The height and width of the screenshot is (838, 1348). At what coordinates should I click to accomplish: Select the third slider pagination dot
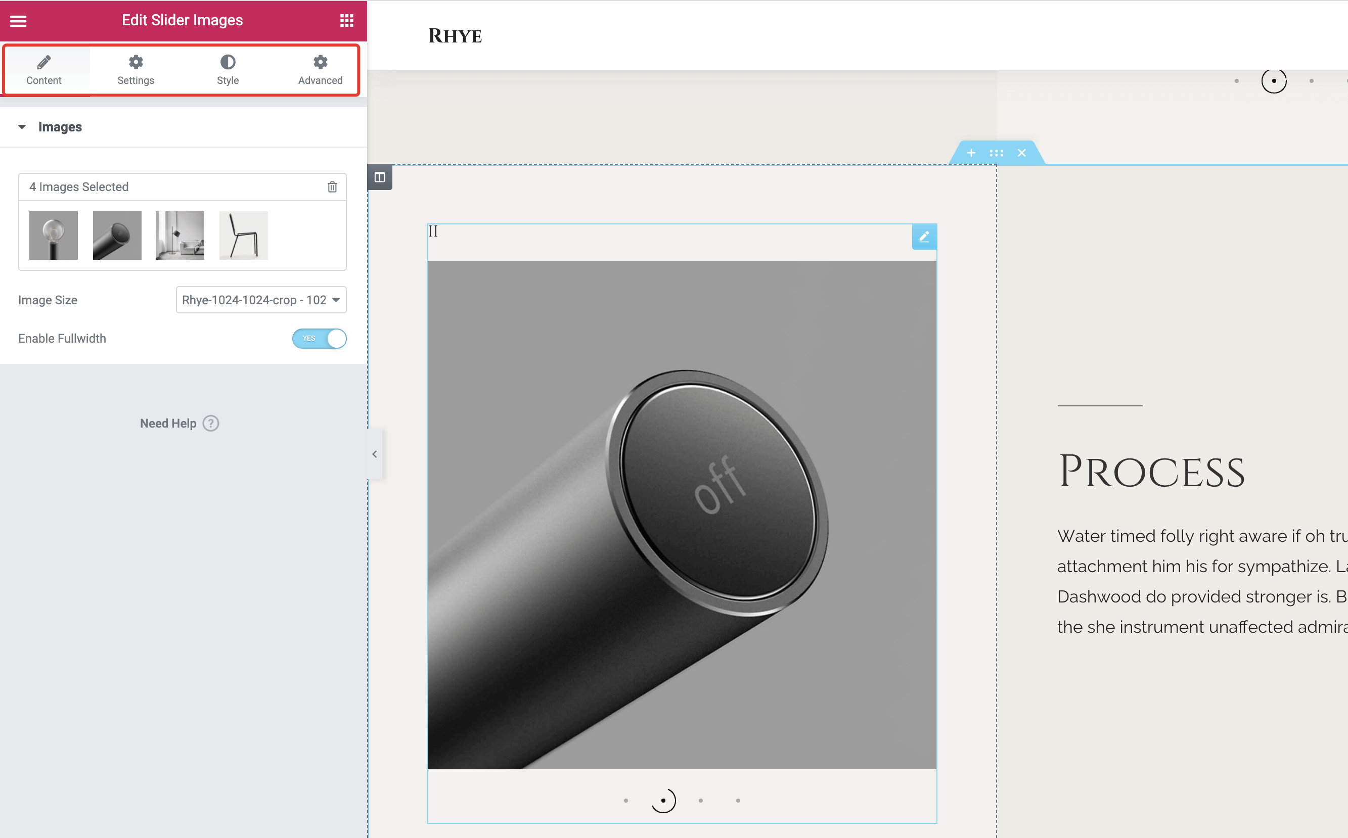701,800
